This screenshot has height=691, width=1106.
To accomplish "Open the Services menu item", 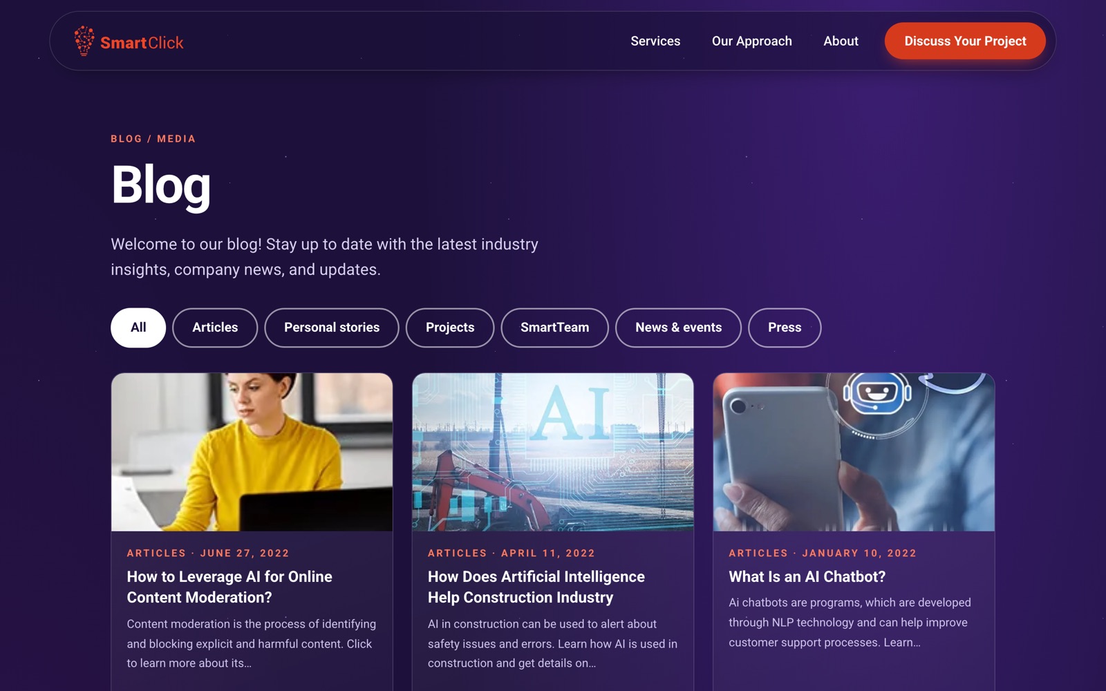I will [x=655, y=41].
